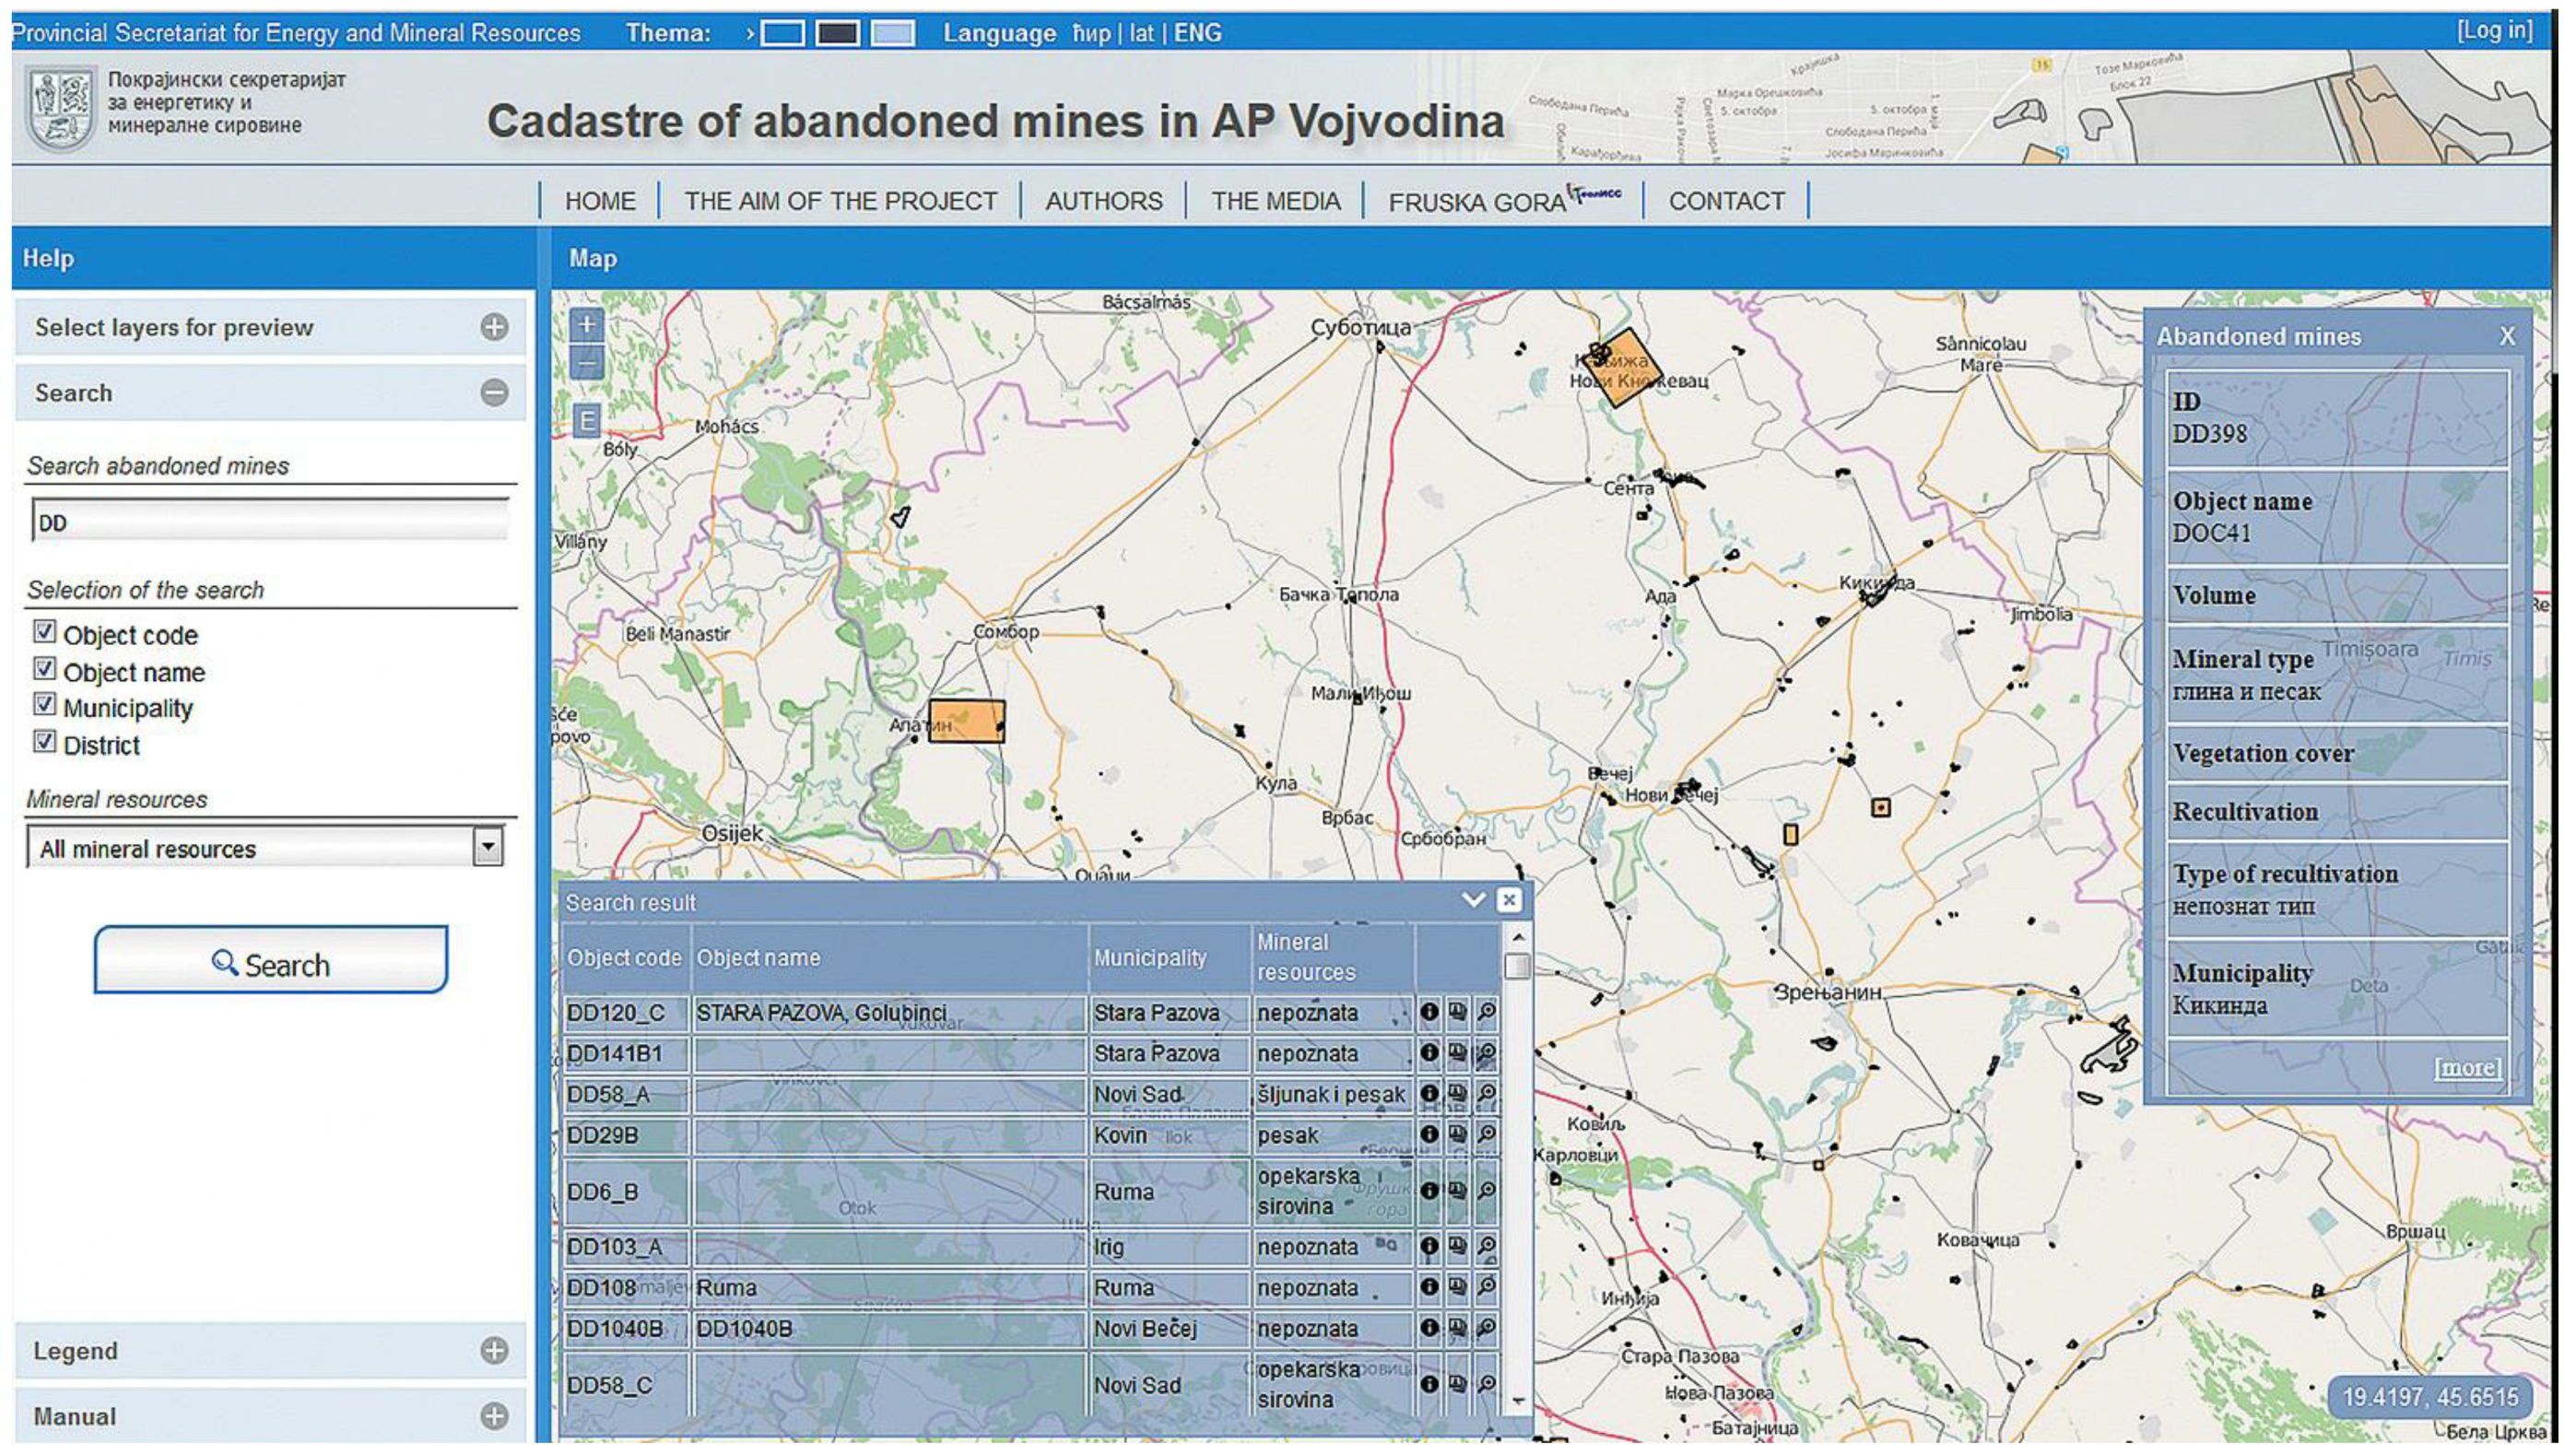The width and height of the screenshot is (2564, 1456).
Task: Click the šljunak i pesak cell
Action: [1333, 1094]
